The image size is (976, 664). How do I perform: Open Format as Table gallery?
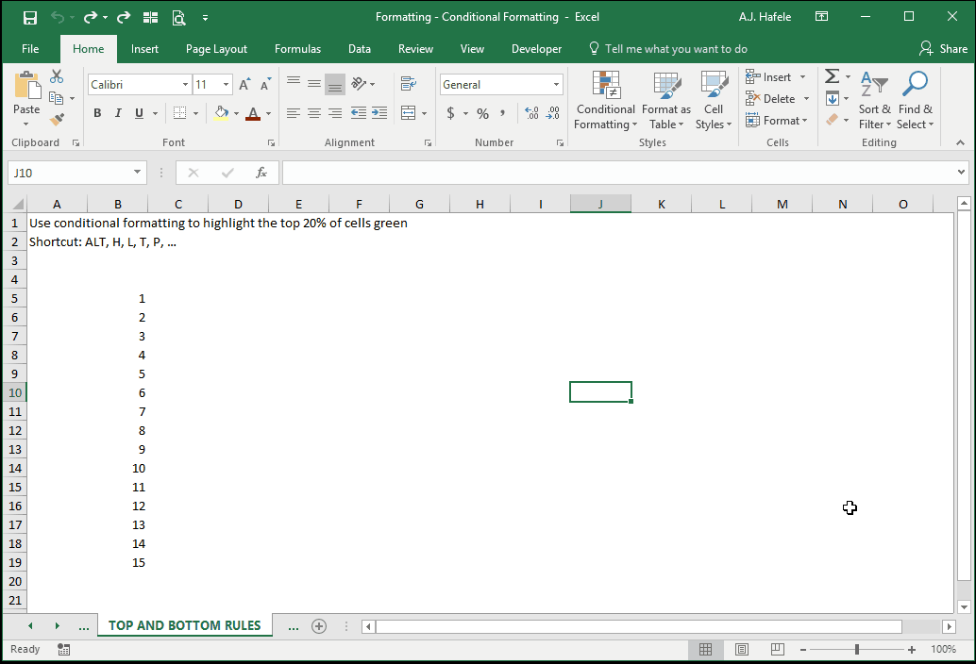click(x=666, y=99)
